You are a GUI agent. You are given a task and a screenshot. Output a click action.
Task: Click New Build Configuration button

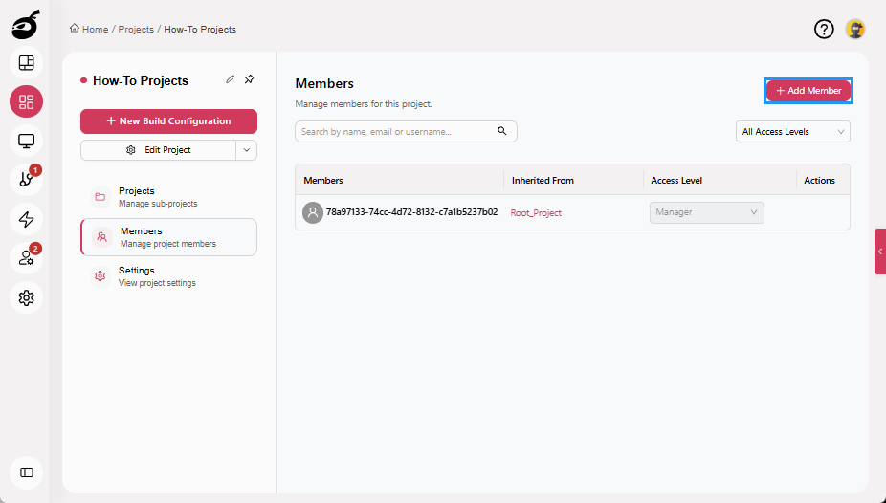coord(168,121)
